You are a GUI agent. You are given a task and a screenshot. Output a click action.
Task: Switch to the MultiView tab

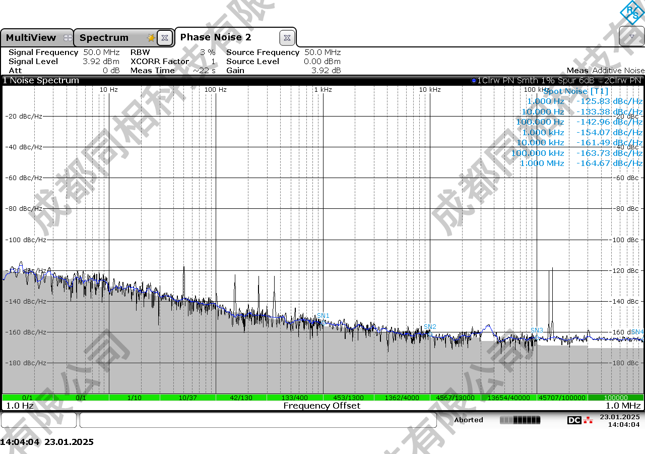click(31, 38)
